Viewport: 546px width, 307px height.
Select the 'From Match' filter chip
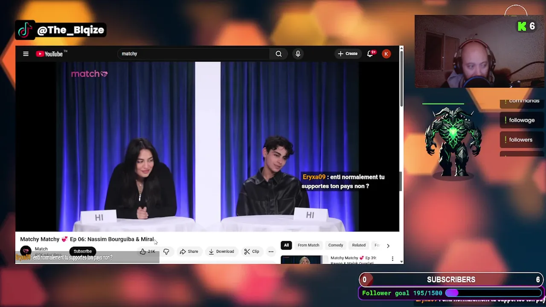(308, 245)
